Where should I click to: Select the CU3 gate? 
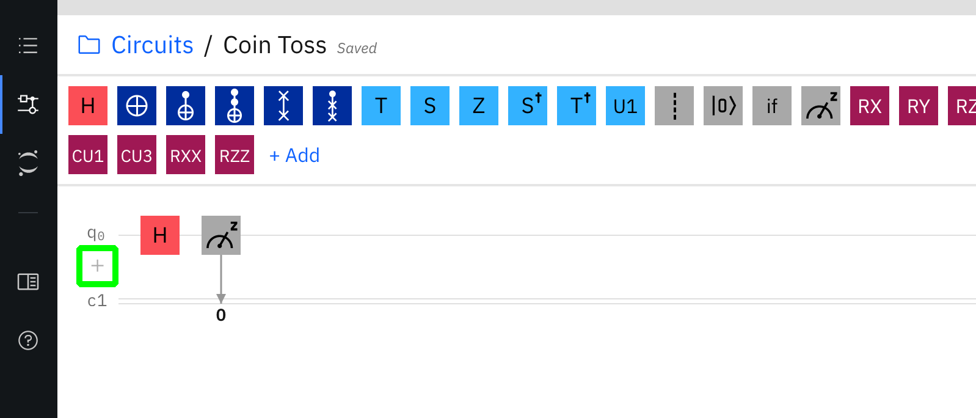[137, 155]
